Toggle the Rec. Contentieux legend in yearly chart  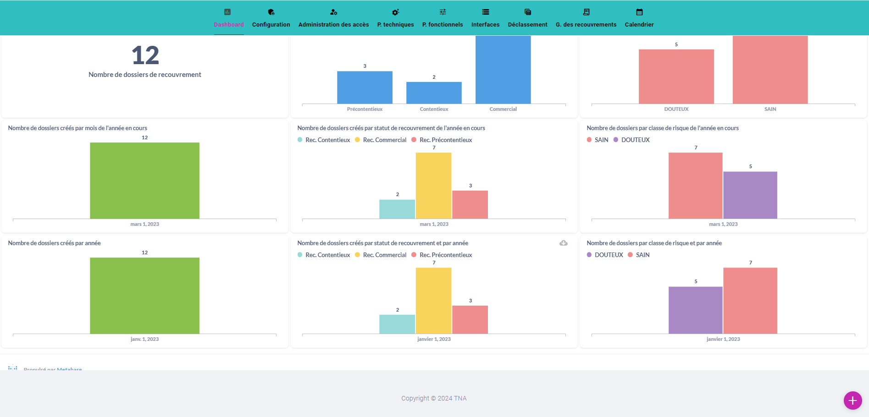[327, 255]
